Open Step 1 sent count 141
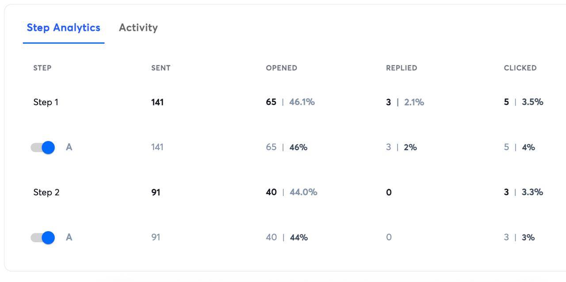The height and width of the screenshot is (282, 566). point(157,102)
